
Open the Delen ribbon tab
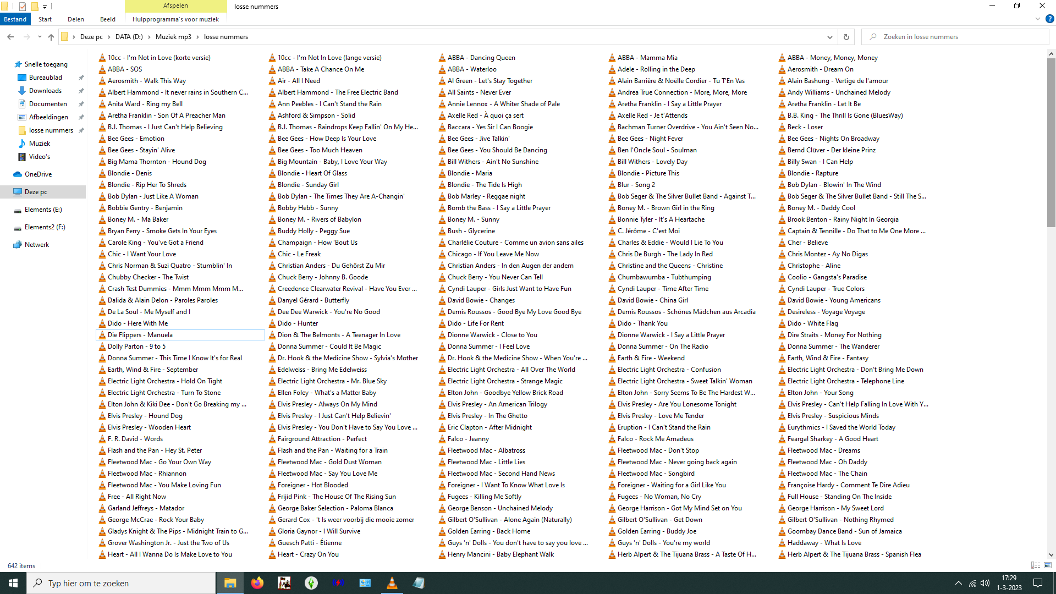(76, 19)
